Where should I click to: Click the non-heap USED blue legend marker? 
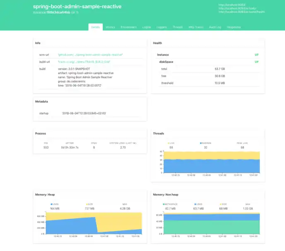click(x=195, y=204)
